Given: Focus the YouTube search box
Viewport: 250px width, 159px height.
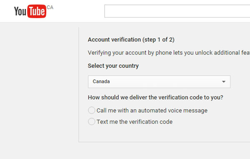Looking at the screenshot, I should 177,11.
